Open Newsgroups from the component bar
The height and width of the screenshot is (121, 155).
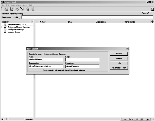136,119
